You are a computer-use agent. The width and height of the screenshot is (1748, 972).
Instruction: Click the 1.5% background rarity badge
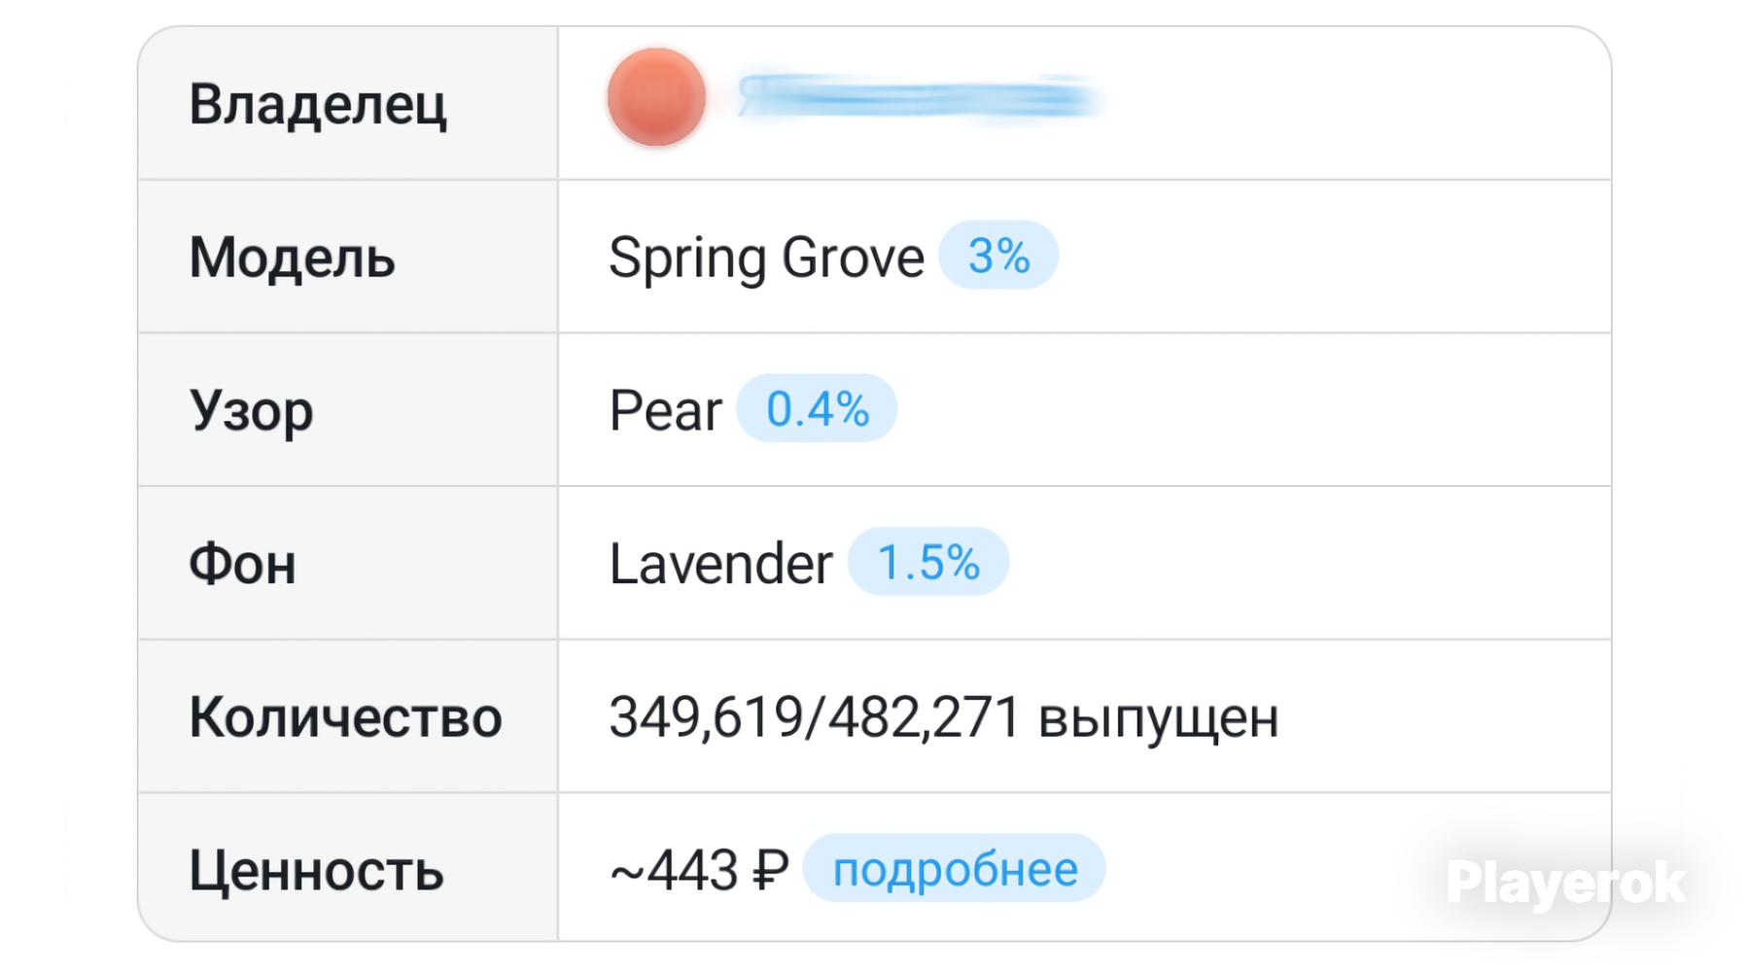point(928,562)
